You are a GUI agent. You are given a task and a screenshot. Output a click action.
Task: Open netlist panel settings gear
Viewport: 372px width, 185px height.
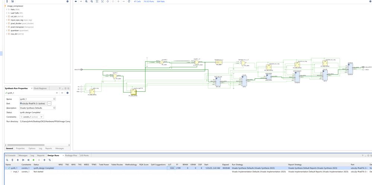67,1
